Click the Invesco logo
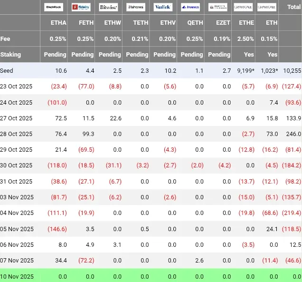 click(191, 7)
